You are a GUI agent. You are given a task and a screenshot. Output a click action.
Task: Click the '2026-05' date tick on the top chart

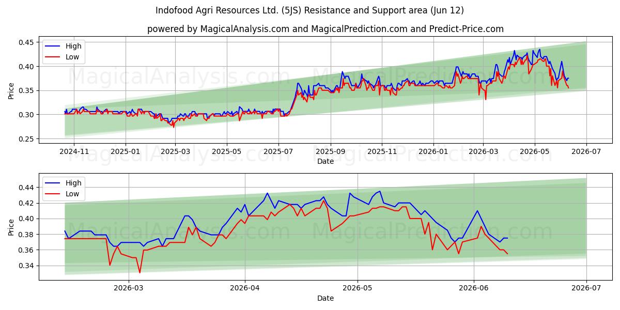click(535, 151)
